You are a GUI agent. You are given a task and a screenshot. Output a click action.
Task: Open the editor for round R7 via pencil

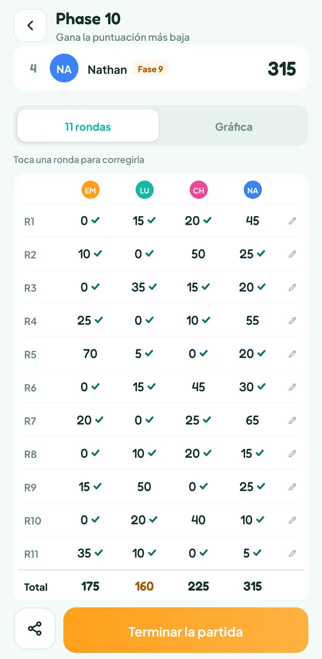point(292,420)
